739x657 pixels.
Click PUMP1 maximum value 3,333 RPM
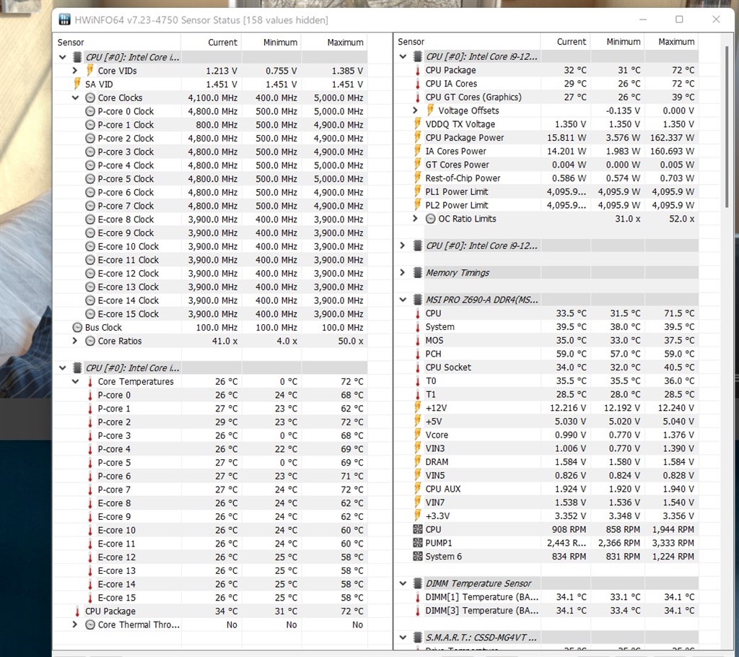(x=673, y=543)
